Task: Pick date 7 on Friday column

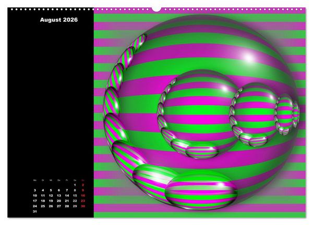Action: coord(67,190)
